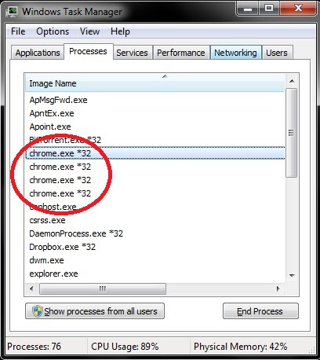Switch to the Users tab

277,53
